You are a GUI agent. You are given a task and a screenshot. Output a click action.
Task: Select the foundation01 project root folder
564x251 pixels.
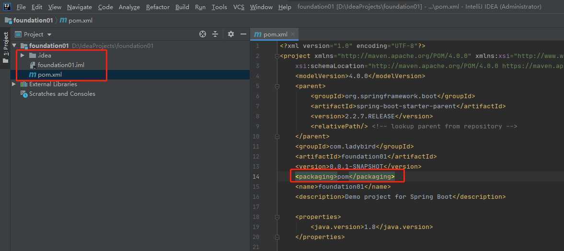49,46
